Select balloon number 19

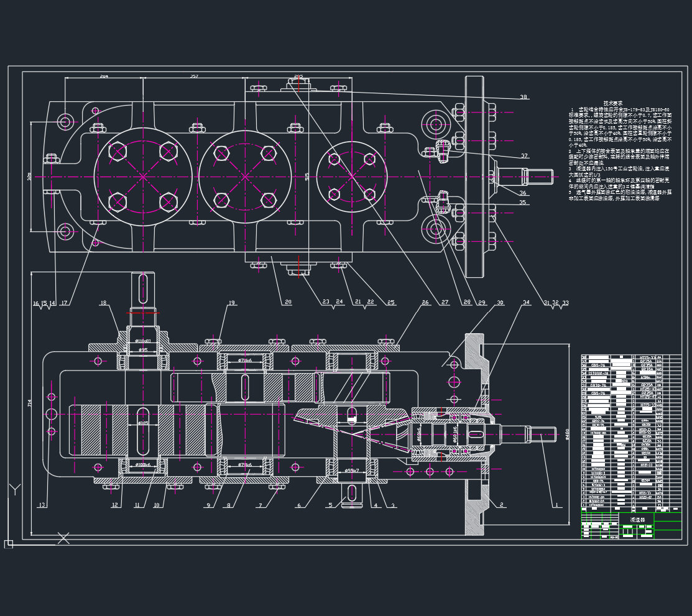click(232, 303)
